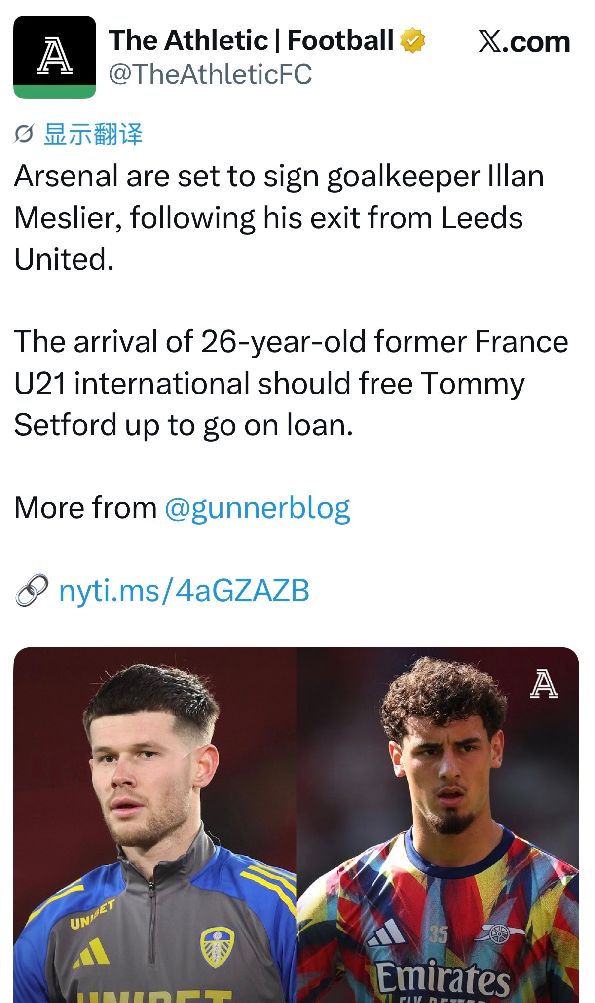Open the Leeds goalkeeper photo on left
This screenshot has height=1003, width=595.
click(x=155, y=824)
